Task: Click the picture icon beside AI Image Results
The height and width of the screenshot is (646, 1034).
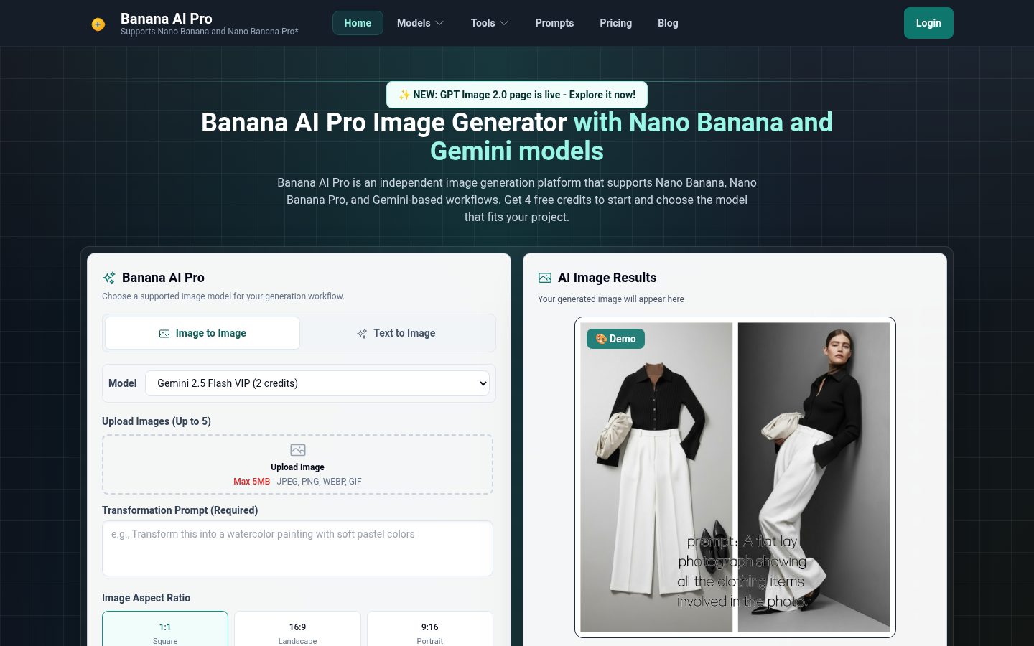Action: tap(545, 278)
